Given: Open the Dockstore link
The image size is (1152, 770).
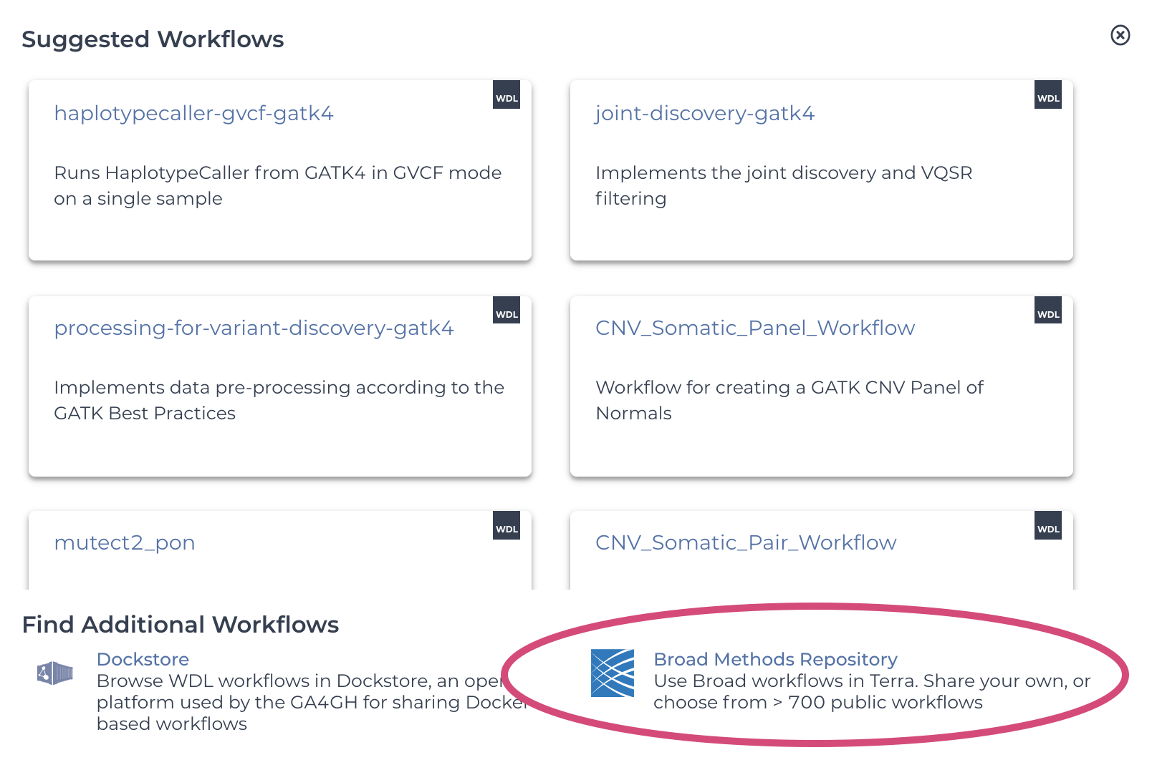Looking at the screenshot, I should (x=143, y=659).
